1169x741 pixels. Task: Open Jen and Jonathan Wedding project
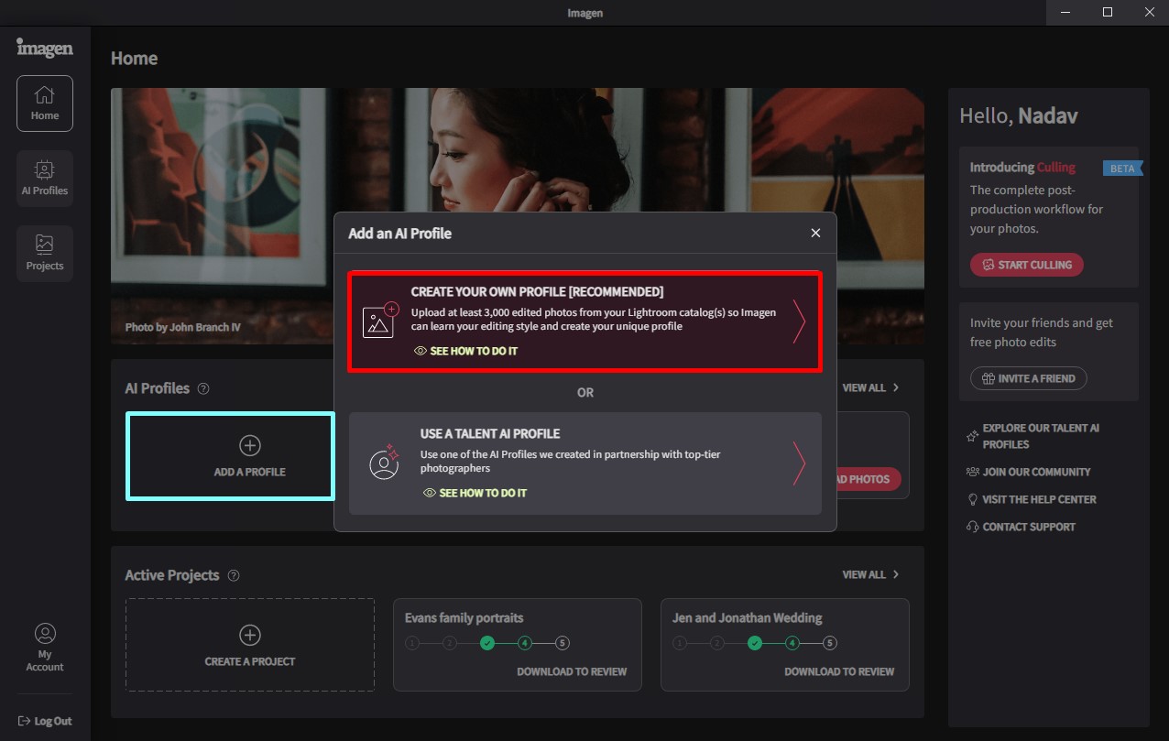click(x=785, y=645)
